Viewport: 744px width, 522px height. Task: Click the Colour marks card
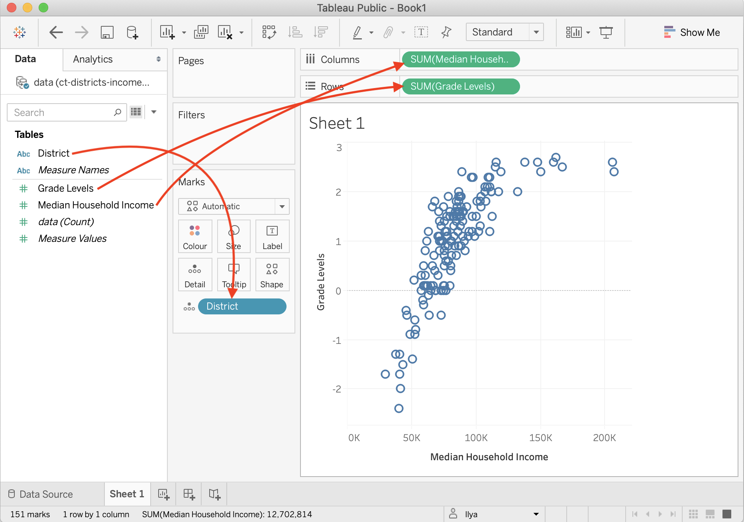point(195,237)
